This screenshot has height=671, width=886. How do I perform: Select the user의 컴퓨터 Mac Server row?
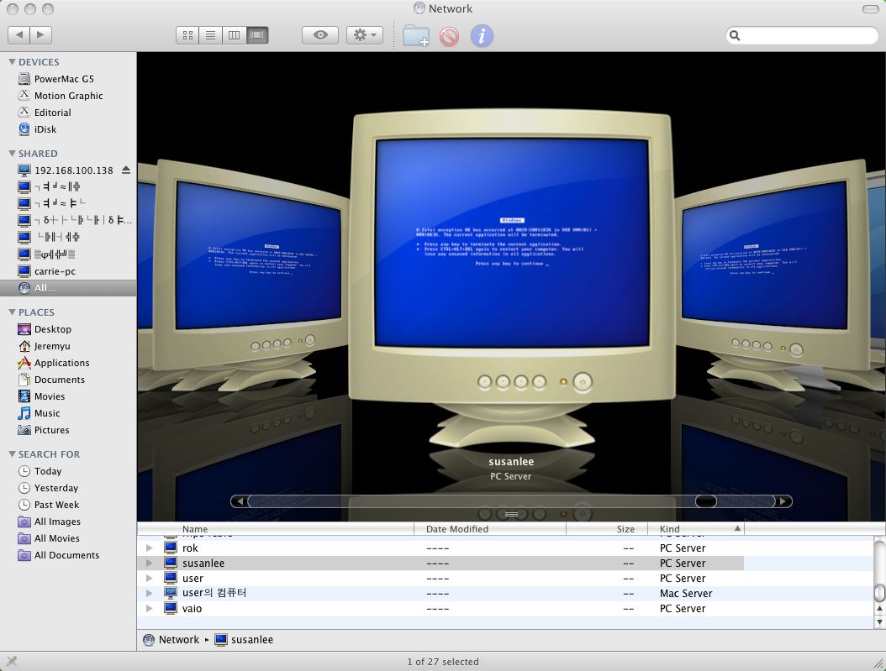tap(505, 593)
